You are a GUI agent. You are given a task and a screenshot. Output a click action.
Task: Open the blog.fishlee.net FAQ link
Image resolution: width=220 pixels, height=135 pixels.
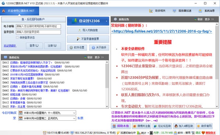coord(162,31)
